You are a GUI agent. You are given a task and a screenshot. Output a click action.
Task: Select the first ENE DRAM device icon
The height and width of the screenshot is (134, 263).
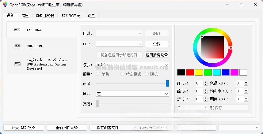[x=17, y=30]
